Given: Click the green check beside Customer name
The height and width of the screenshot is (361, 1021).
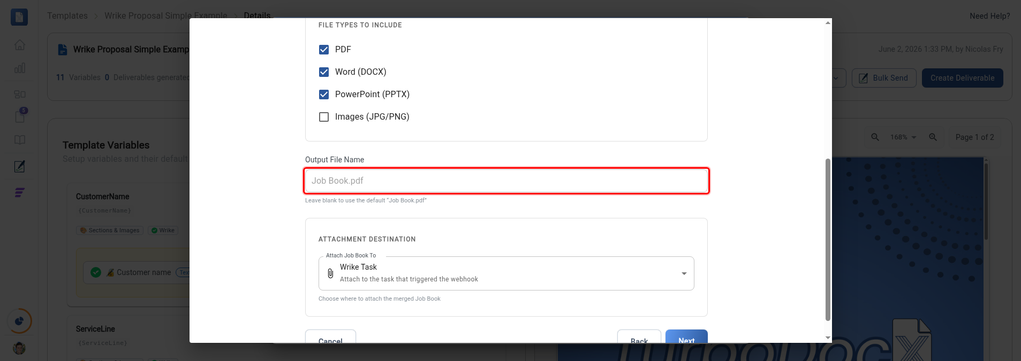Looking at the screenshot, I should (96, 272).
